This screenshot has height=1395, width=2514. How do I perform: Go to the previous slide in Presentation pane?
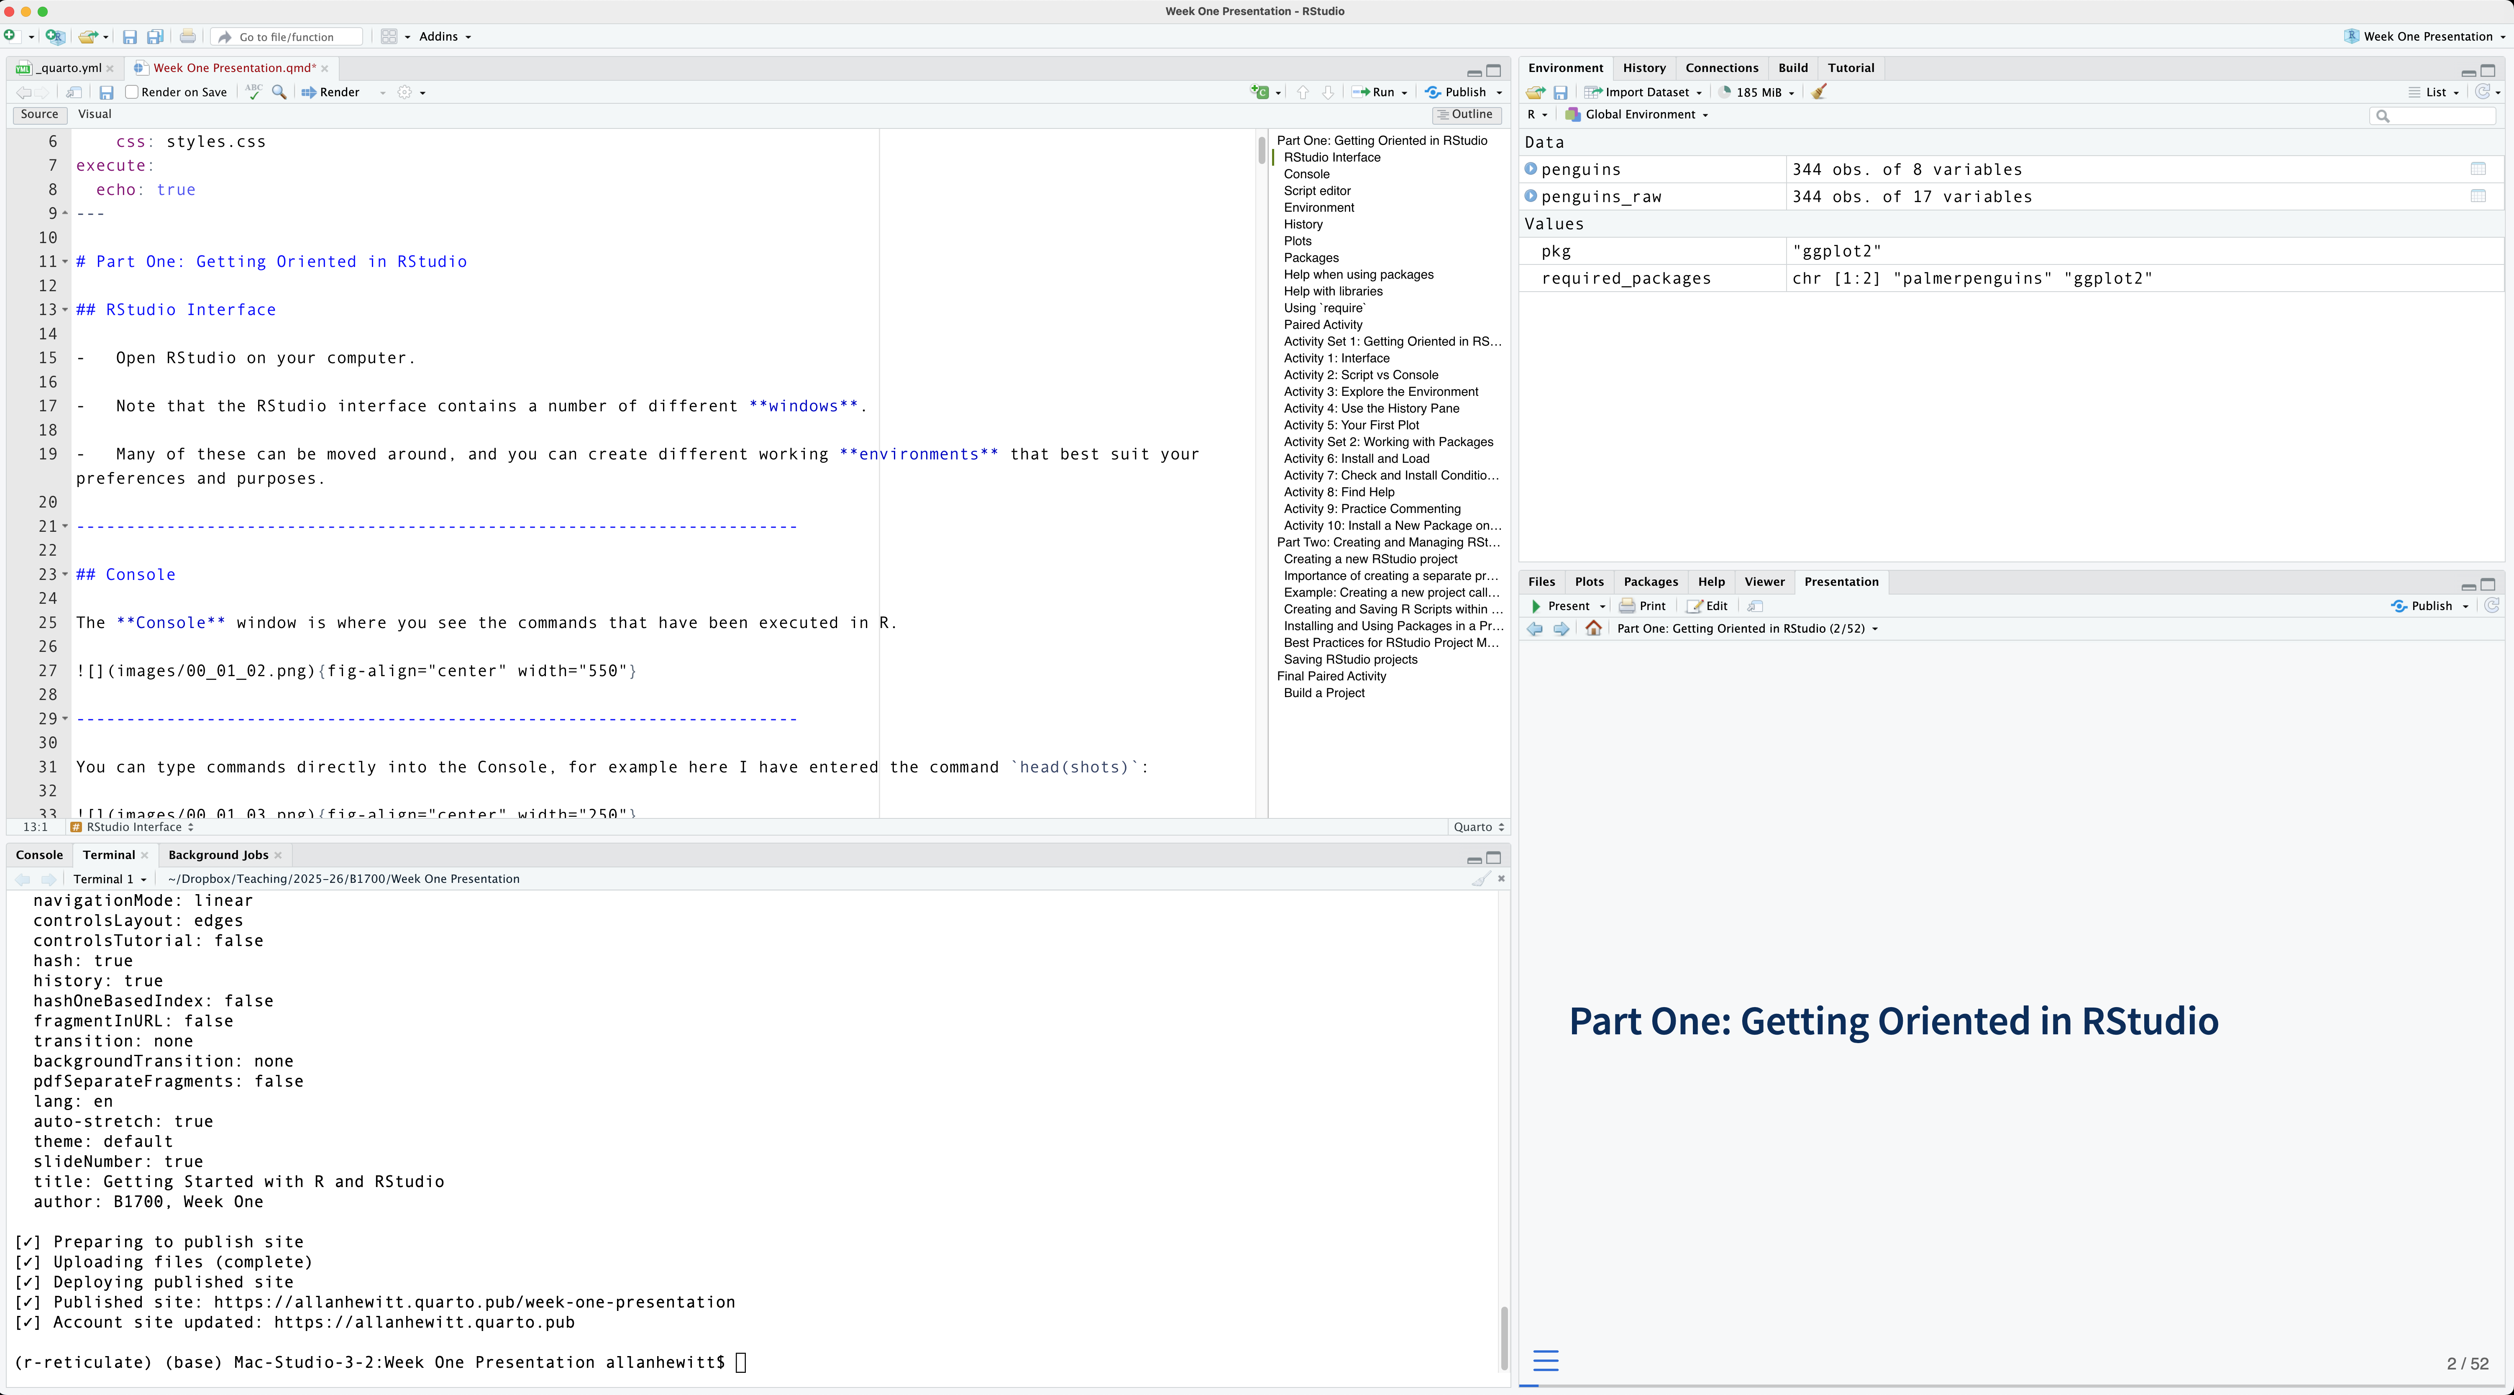pyautogui.click(x=1535, y=629)
